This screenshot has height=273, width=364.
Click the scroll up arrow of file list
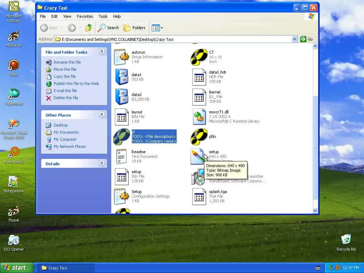(x=315, y=46)
